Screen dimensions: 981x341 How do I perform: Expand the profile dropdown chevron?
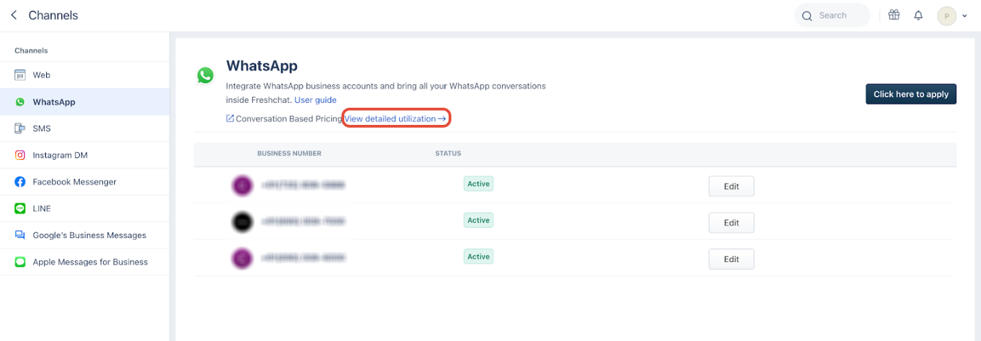pos(965,16)
